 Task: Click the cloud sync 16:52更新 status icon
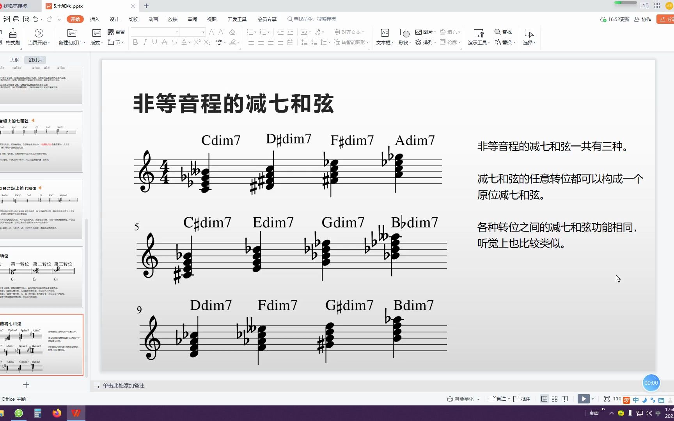(615, 19)
